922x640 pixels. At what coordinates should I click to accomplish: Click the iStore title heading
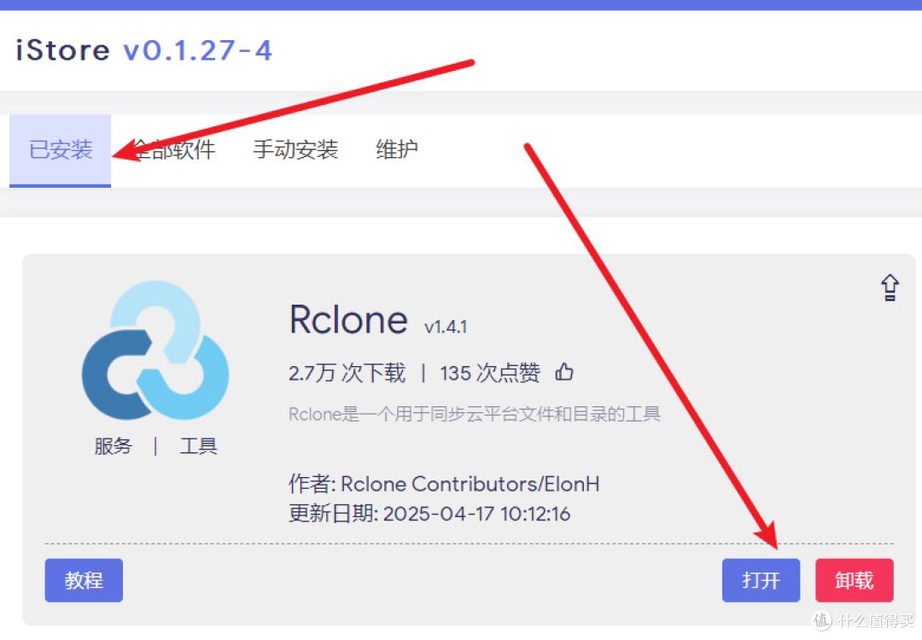[x=63, y=50]
